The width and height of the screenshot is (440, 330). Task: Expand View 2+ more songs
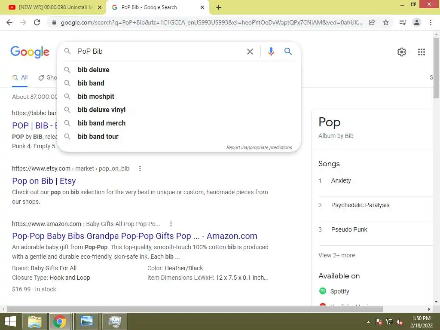click(336, 255)
